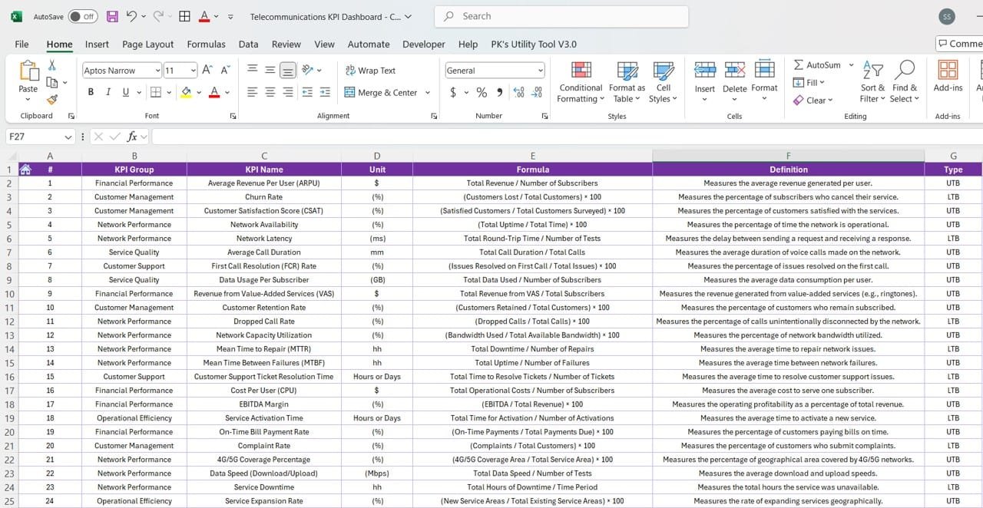983x508 pixels.
Task: Click the Comments button
Action: (960, 44)
